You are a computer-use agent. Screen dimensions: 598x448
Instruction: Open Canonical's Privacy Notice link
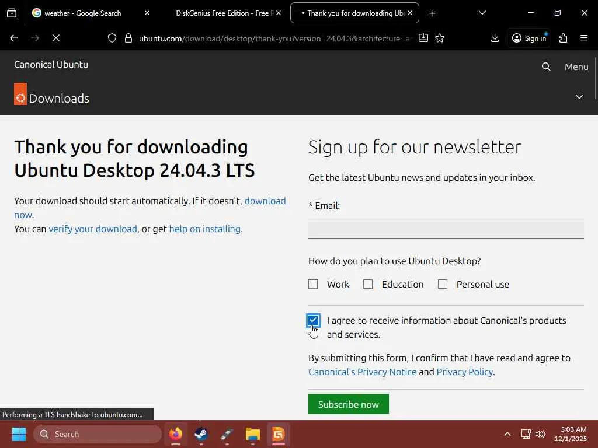coord(362,372)
